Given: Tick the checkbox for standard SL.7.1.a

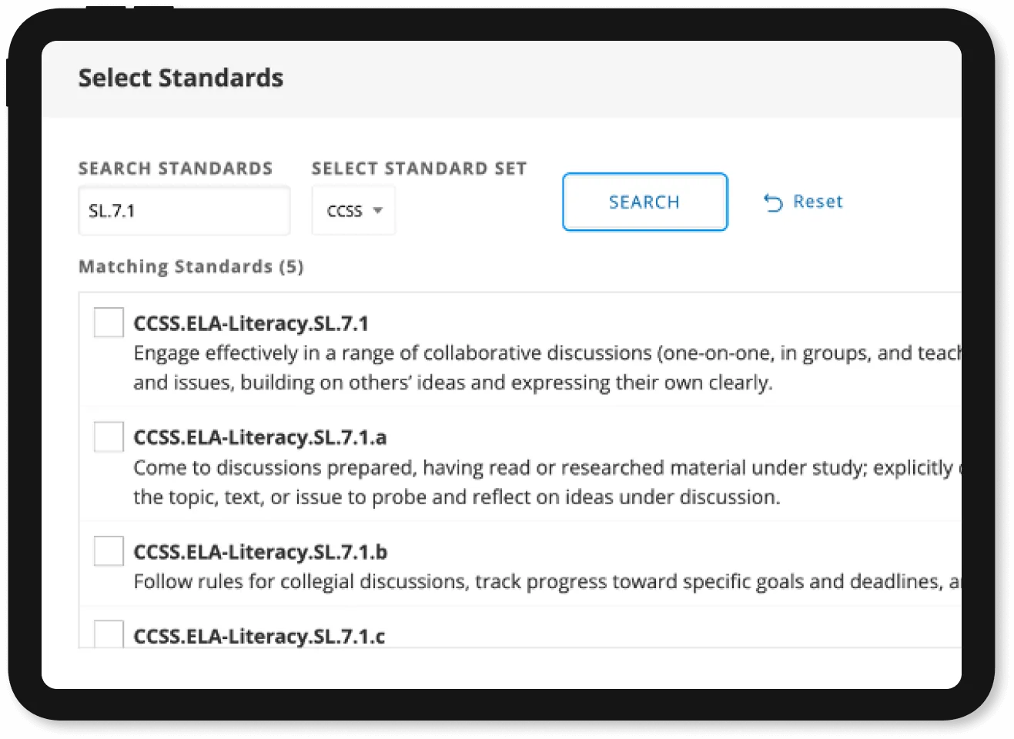Looking at the screenshot, I should coord(109,436).
